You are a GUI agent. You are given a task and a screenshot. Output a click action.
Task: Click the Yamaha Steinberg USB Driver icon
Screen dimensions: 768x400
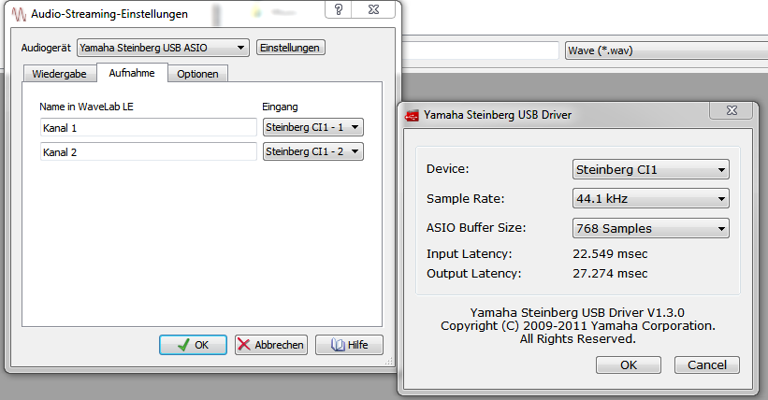[x=412, y=116]
